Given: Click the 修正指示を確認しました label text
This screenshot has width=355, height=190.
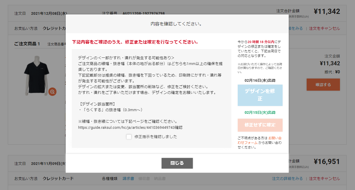Looking at the screenshot, I should tap(155, 137).
